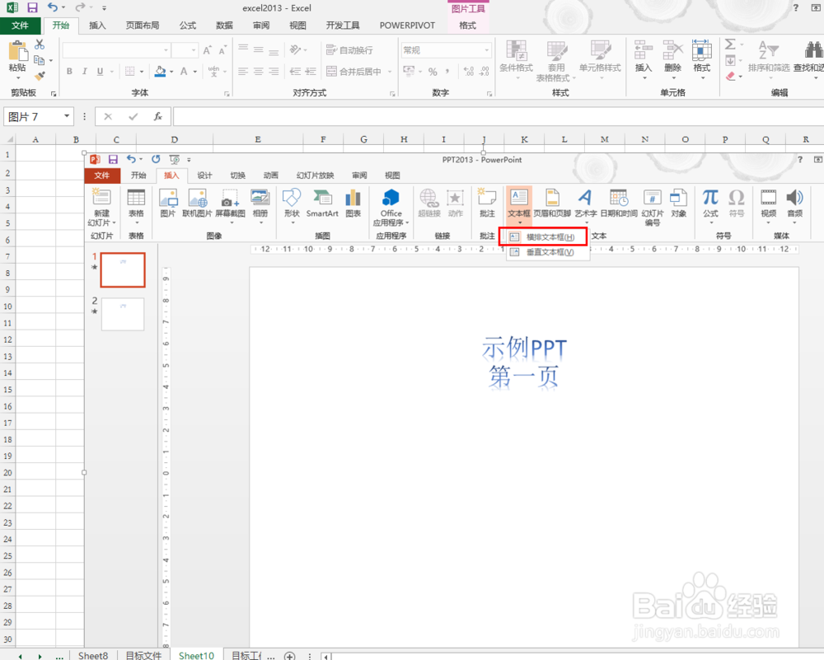
Task: Click the AutoSum sigma icon
Action: pos(730,44)
